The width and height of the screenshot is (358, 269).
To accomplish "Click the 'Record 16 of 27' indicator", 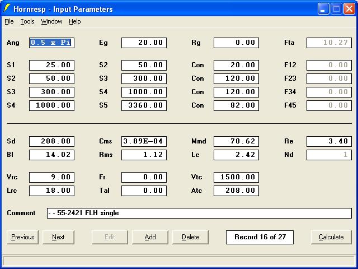I will point(260,237).
